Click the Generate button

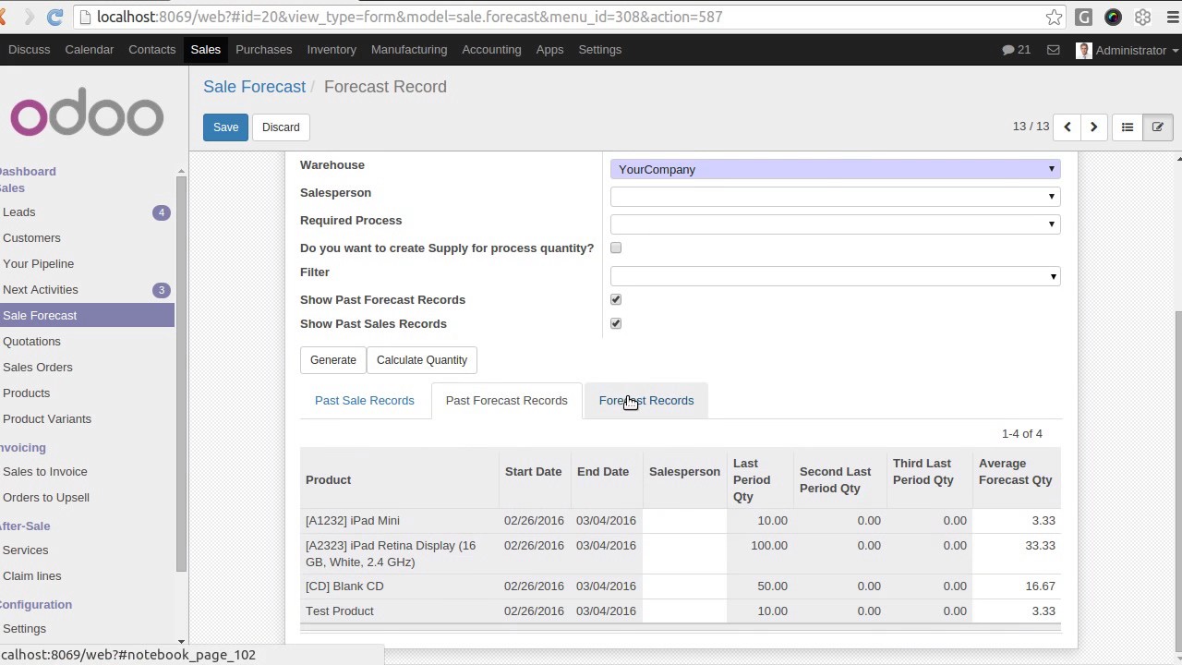point(333,360)
